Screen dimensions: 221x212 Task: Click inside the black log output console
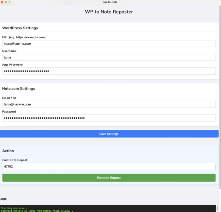coord(109,209)
